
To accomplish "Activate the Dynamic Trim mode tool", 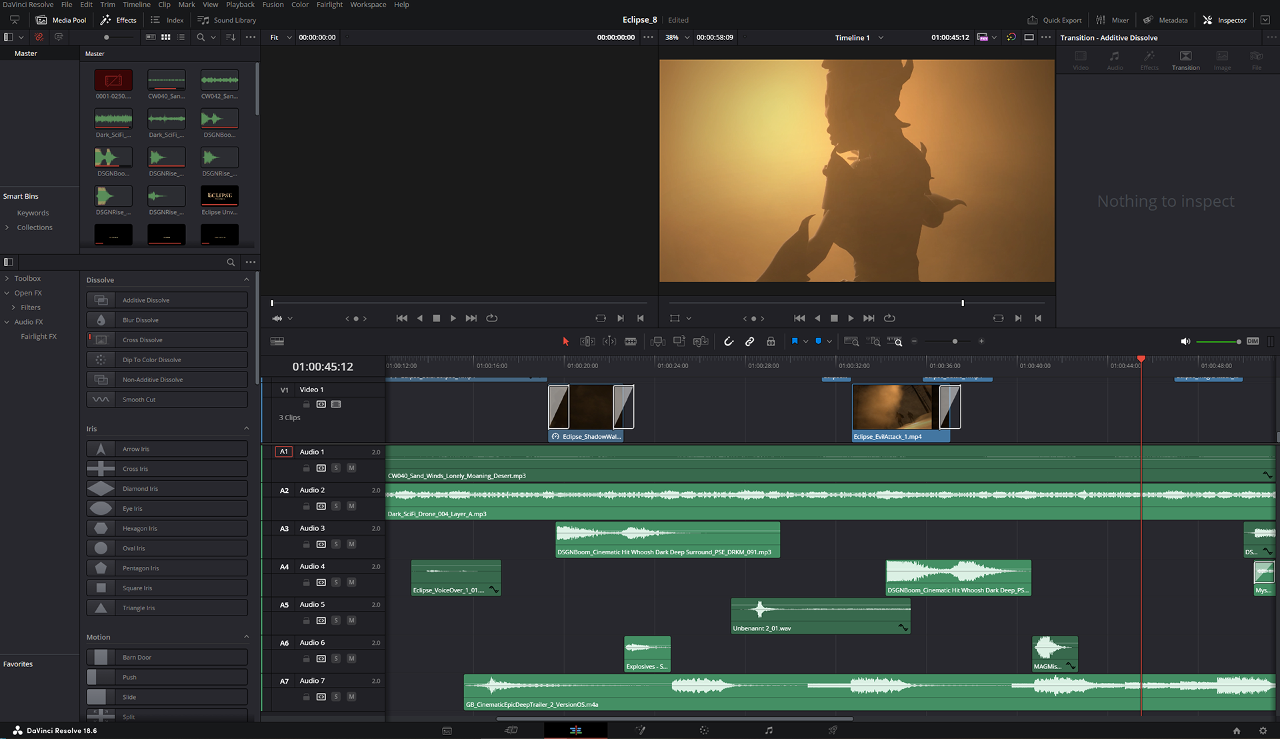I will (x=609, y=341).
